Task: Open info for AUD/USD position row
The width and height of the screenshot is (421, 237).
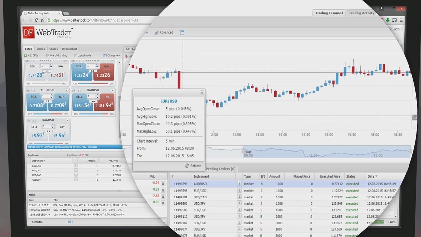Action: (76, 166)
